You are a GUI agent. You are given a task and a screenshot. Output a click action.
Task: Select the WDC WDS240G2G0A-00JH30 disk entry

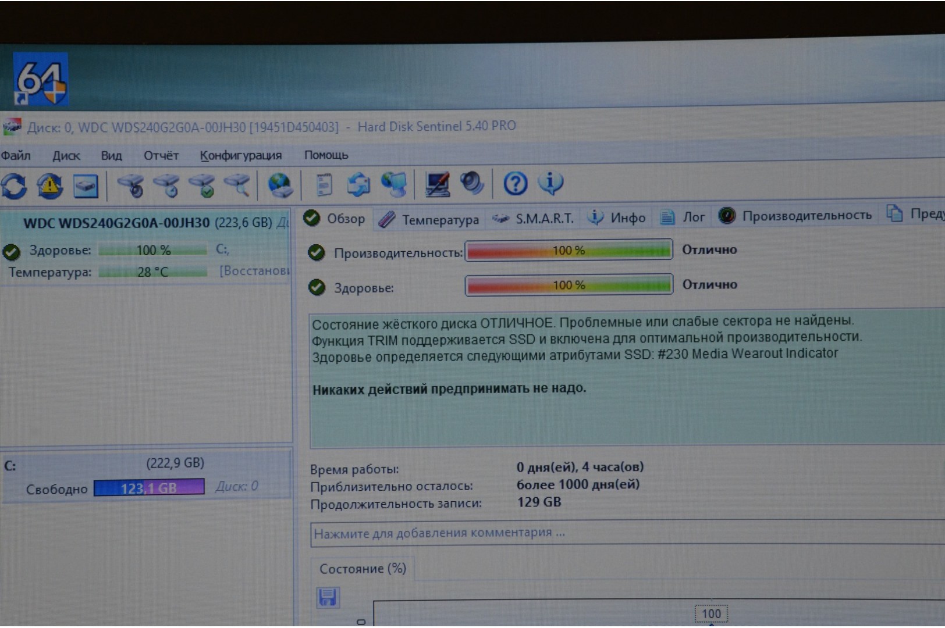point(116,223)
